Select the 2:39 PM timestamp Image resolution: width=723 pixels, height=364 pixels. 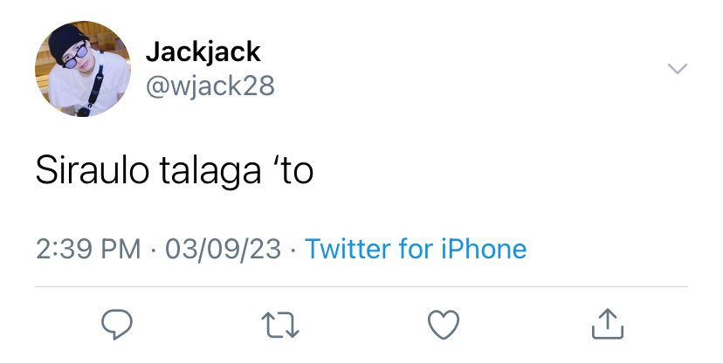coord(88,250)
